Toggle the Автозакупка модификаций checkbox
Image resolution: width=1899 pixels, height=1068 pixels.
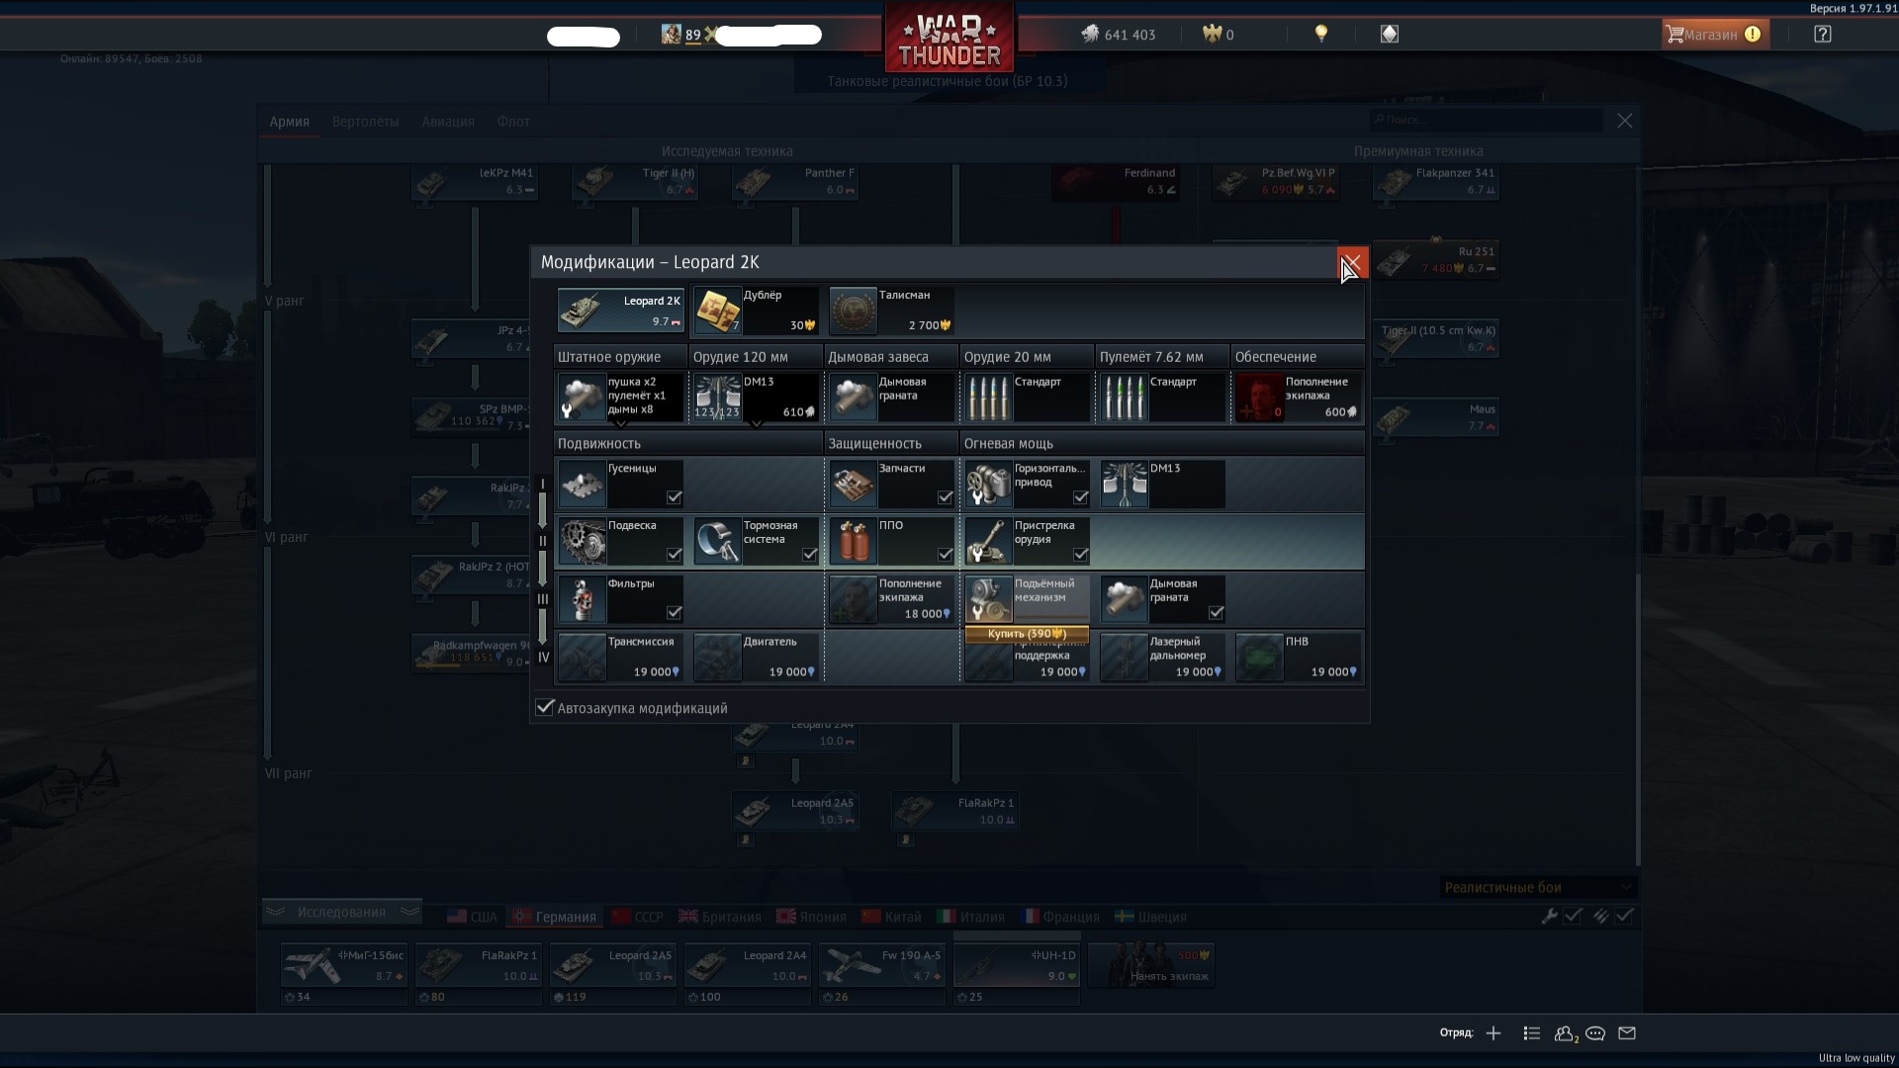click(545, 707)
